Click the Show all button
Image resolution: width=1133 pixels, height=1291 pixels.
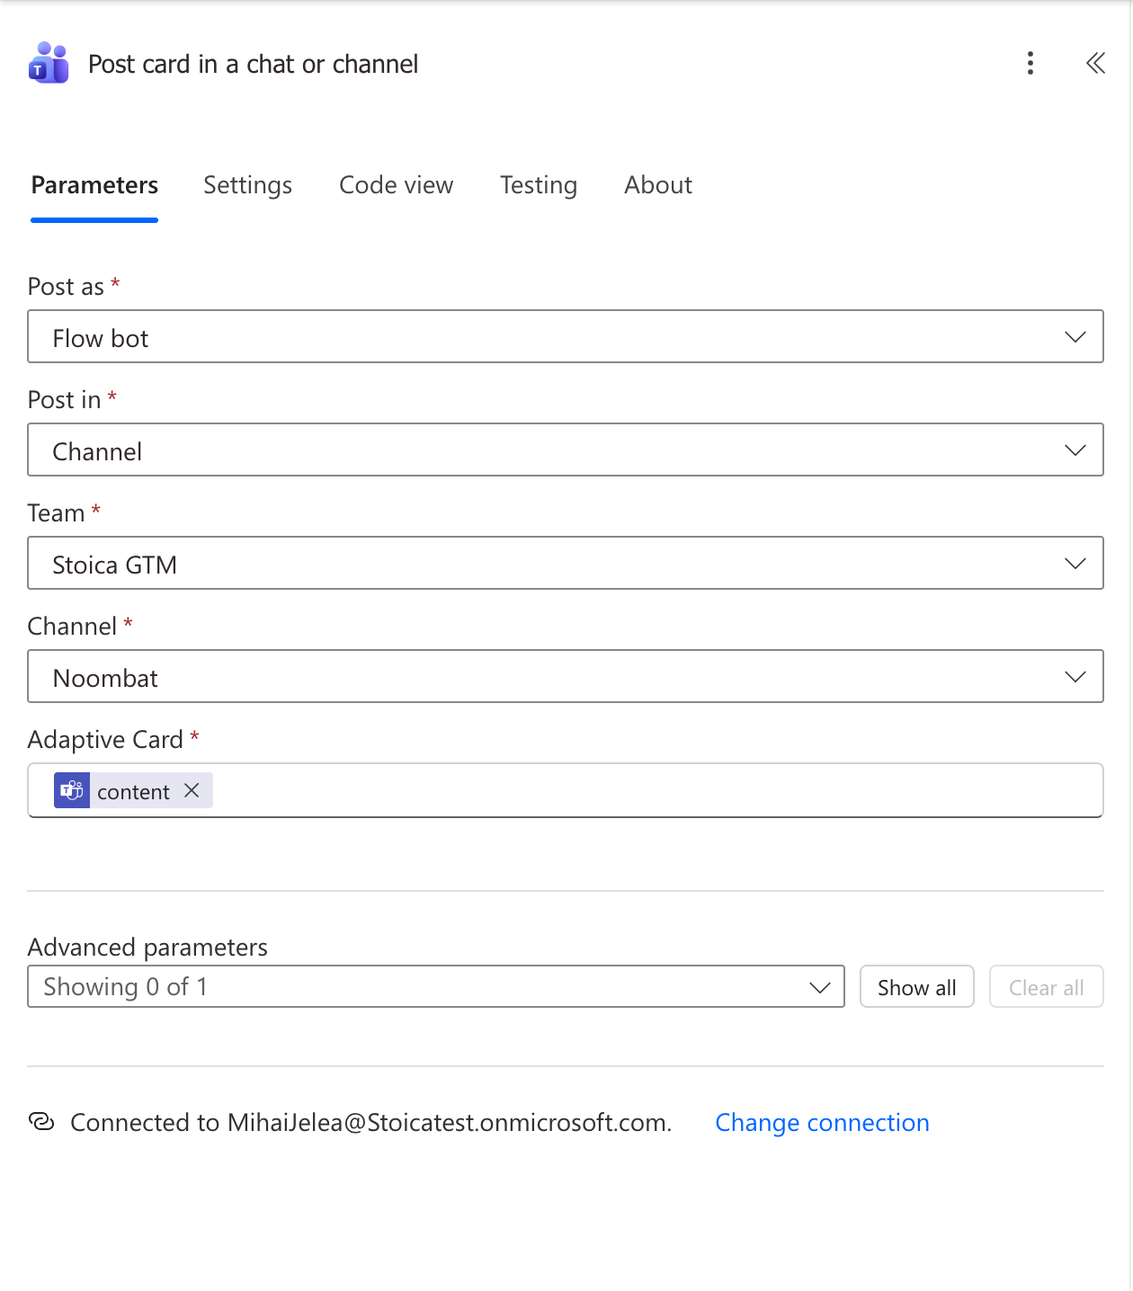point(916,986)
